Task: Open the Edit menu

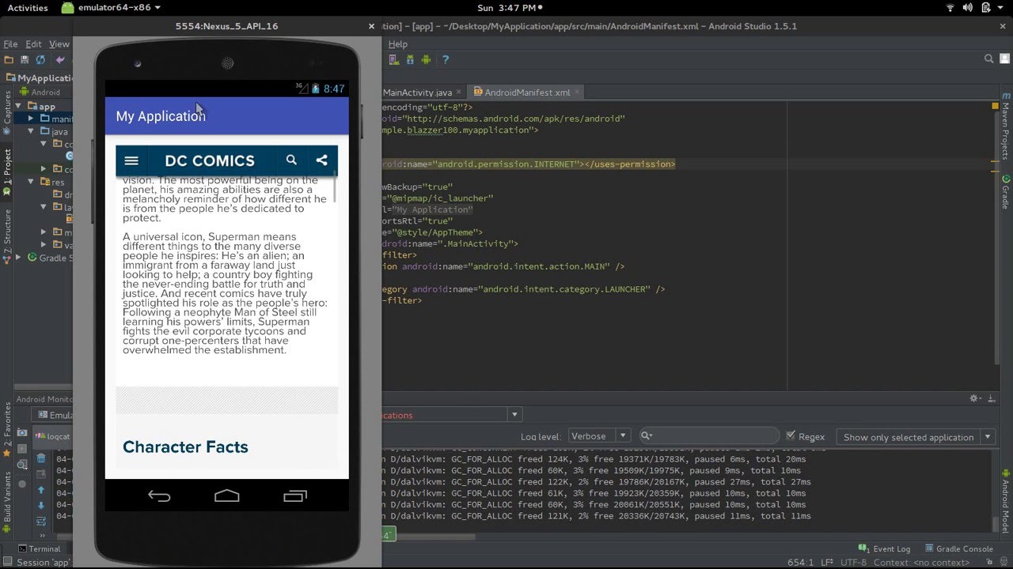Action: [x=33, y=44]
